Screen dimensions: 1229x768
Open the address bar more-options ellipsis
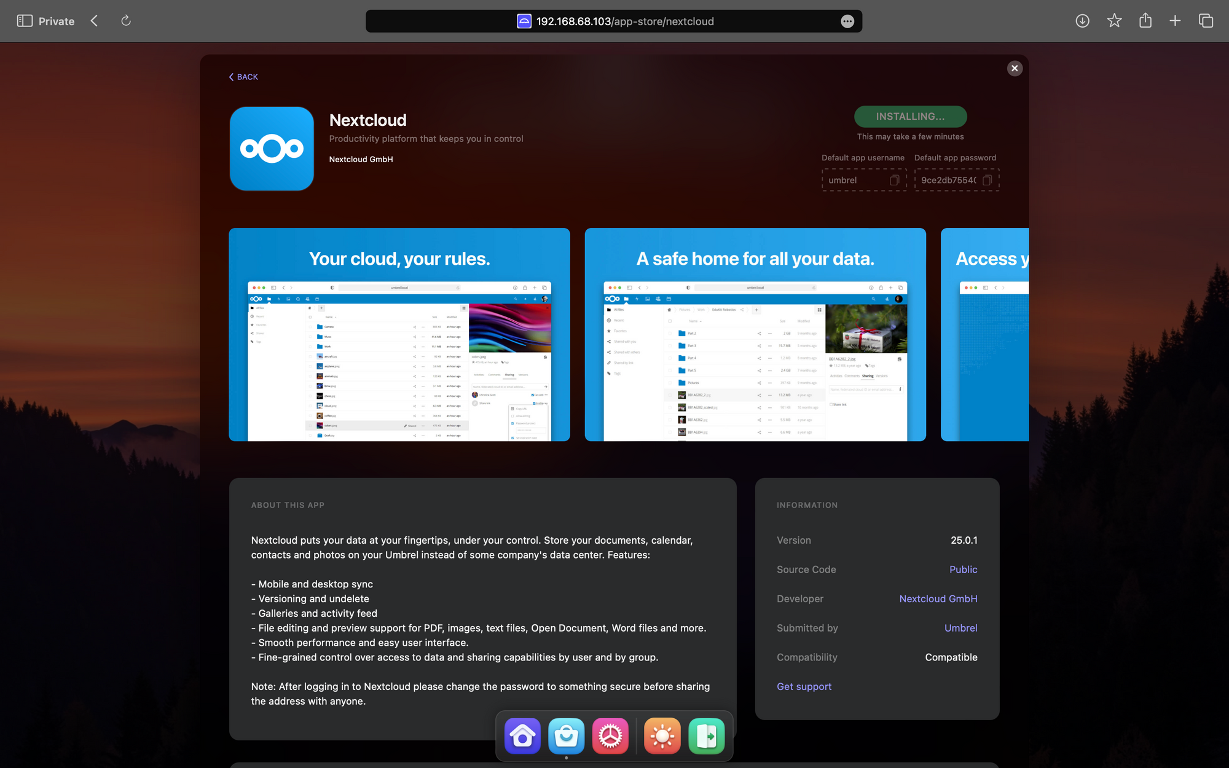847,22
